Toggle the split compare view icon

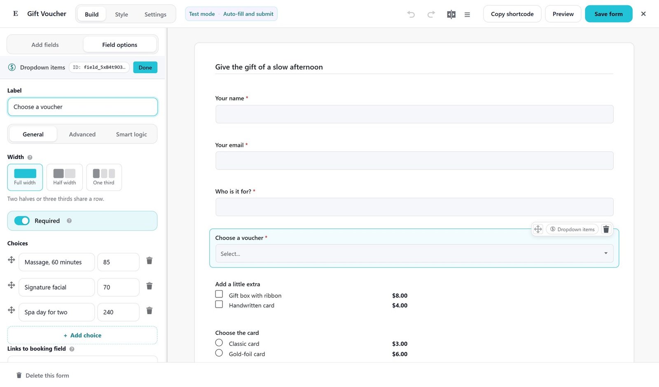pos(451,14)
